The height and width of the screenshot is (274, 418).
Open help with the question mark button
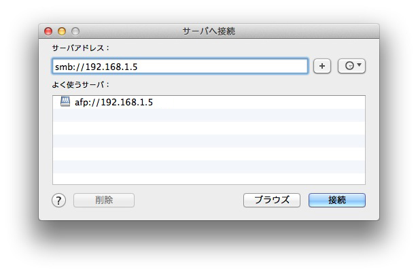59,201
